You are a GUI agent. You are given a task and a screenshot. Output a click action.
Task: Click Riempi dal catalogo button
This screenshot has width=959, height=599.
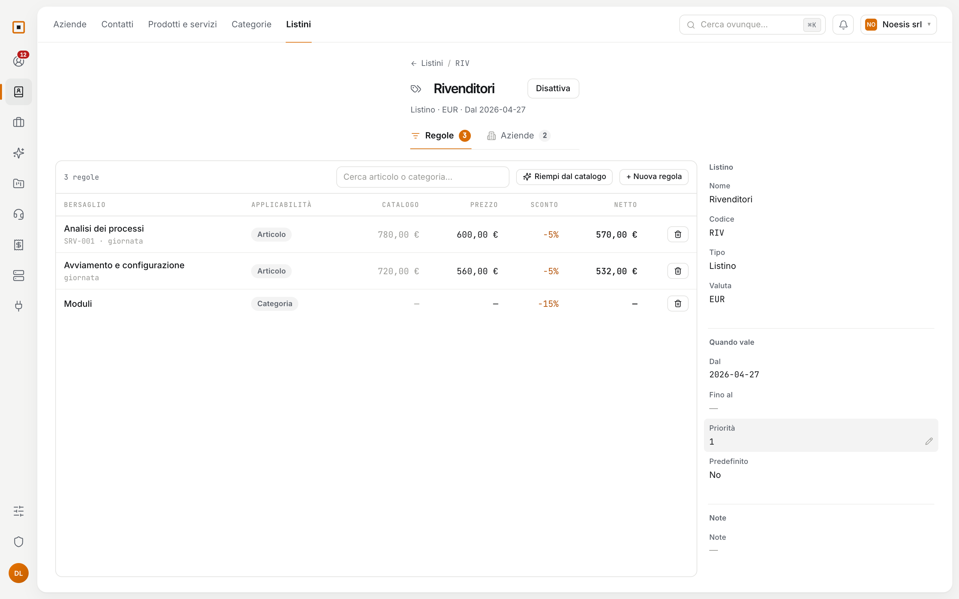click(x=564, y=177)
